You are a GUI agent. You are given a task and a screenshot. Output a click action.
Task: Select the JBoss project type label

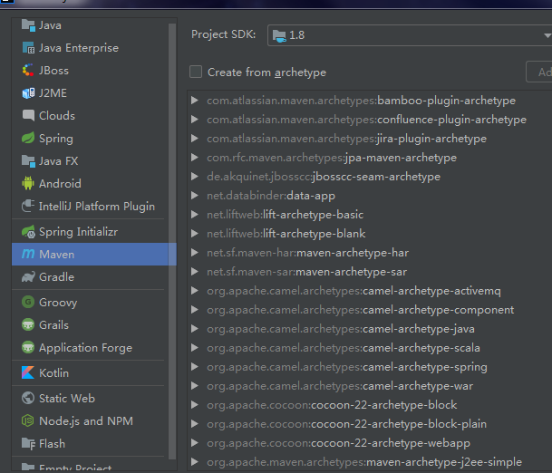[53, 71]
